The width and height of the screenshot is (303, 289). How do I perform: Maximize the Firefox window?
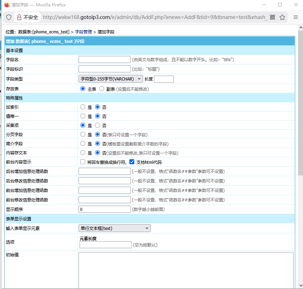(x=280, y=5)
